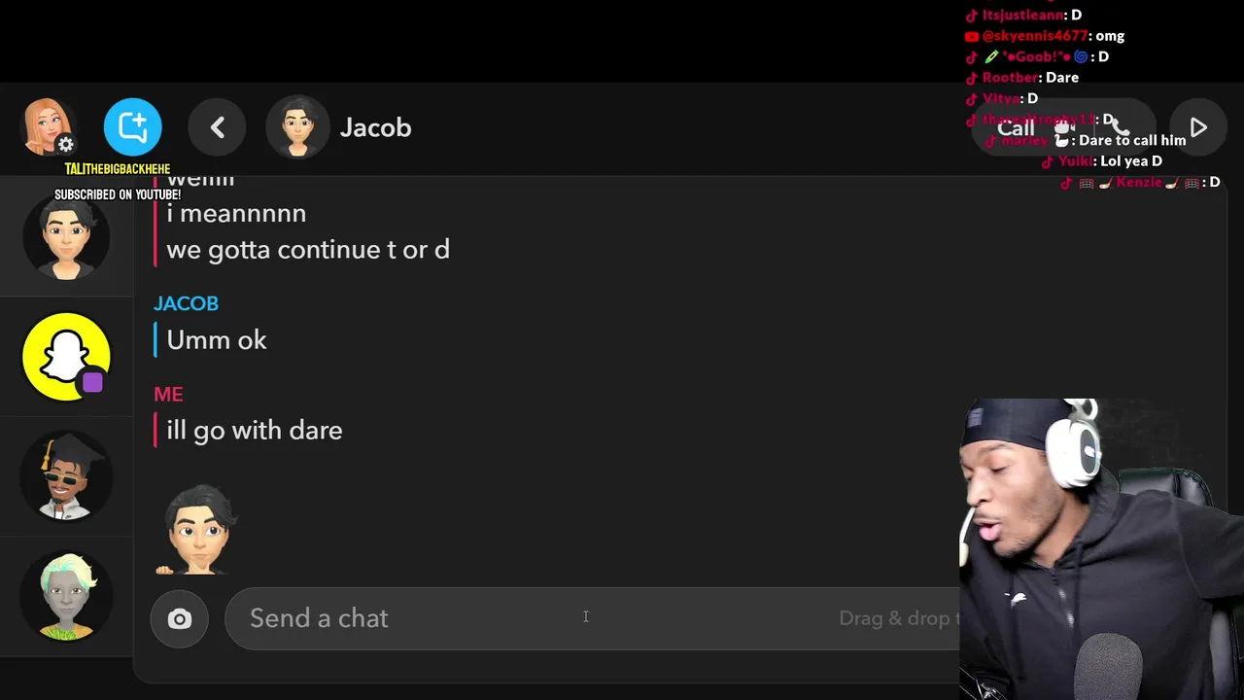Focus the Send a chat field
1244x700 pixels.
[x=593, y=618]
